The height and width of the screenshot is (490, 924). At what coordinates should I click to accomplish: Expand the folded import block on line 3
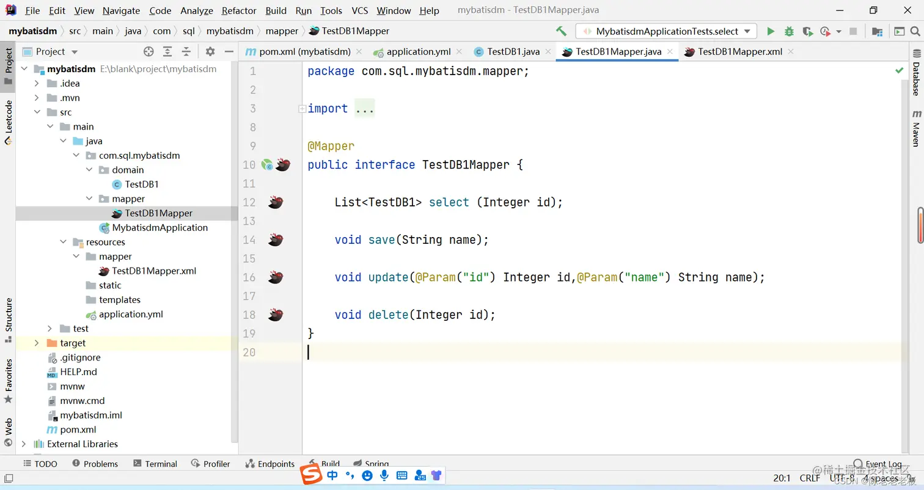point(302,109)
